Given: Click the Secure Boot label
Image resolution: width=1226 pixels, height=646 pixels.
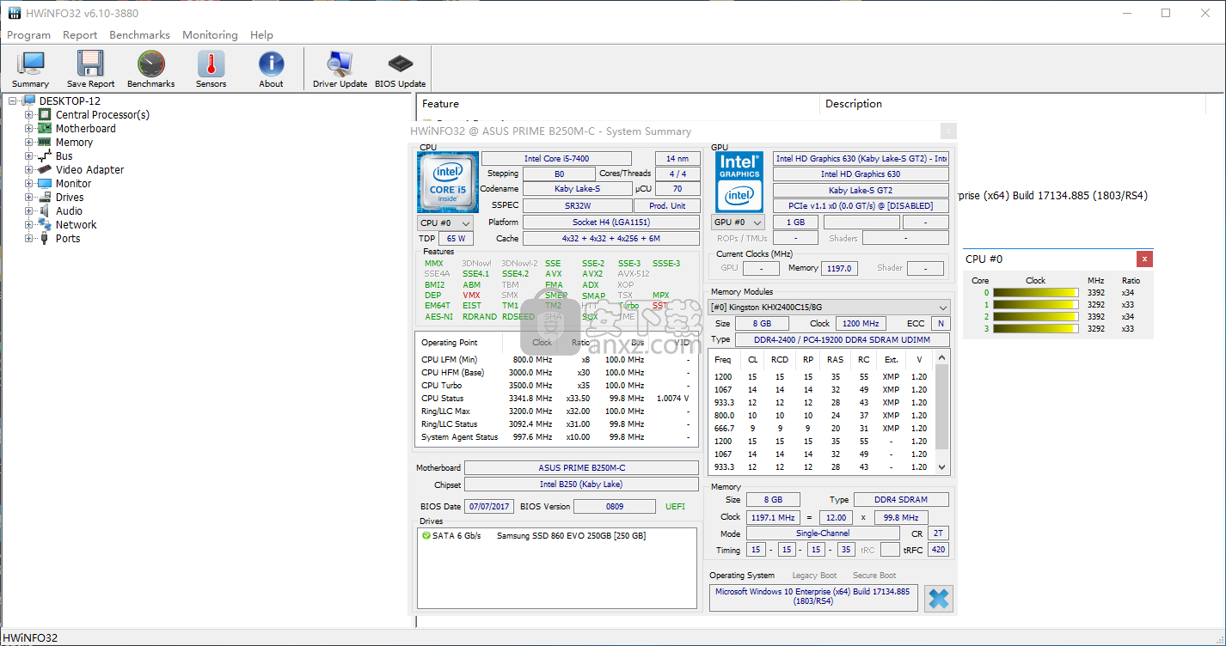Looking at the screenshot, I should 874,576.
